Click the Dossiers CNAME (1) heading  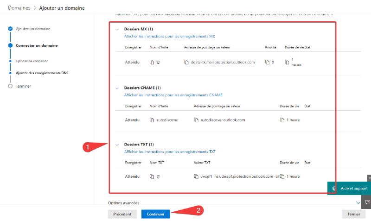click(x=142, y=88)
